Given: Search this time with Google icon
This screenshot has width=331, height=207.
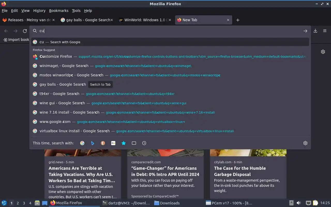Looking at the screenshot, I should [82, 143].
